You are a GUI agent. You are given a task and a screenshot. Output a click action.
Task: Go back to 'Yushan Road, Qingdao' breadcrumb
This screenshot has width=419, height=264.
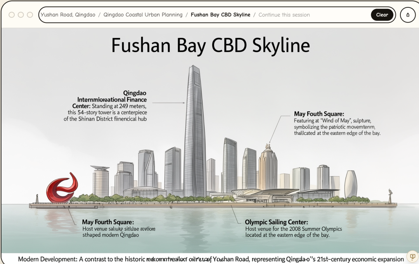(68, 15)
